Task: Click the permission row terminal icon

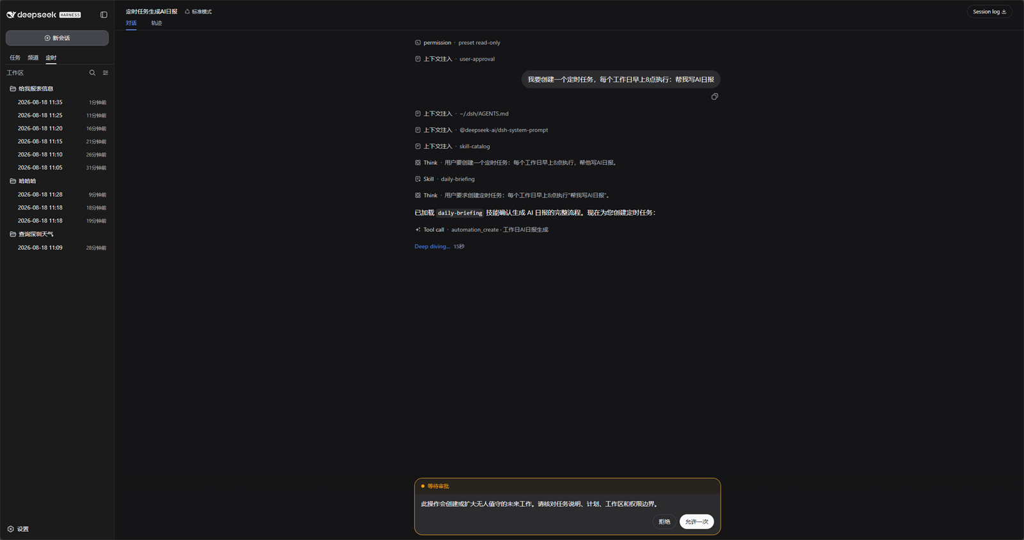Action: (x=418, y=43)
